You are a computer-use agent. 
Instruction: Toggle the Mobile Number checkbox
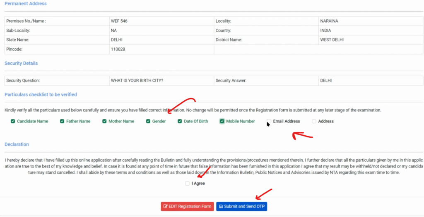coord(222,121)
